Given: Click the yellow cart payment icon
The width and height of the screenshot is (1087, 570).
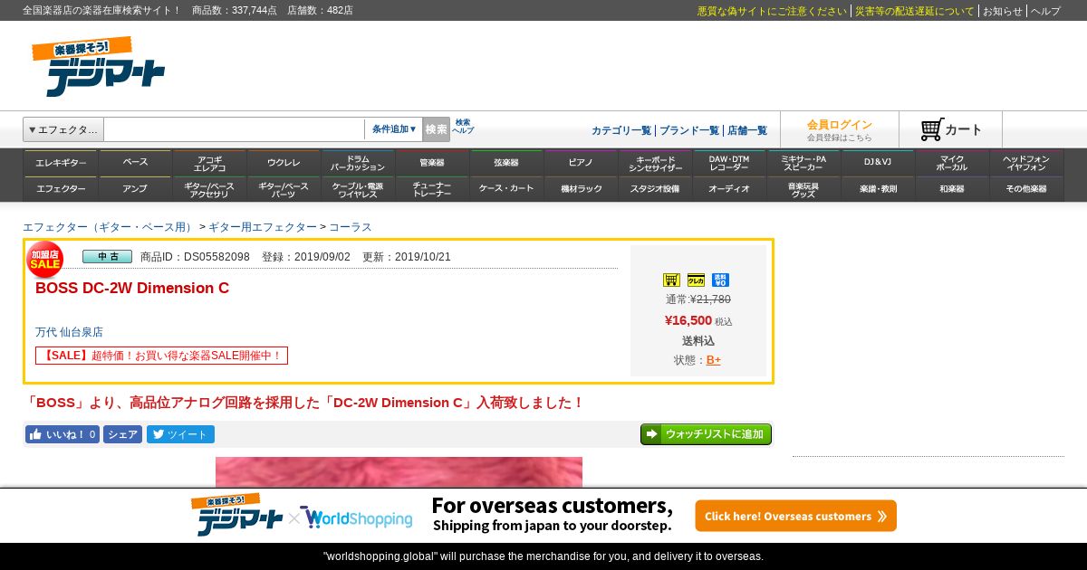Looking at the screenshot, I should (x=671, y=280).
